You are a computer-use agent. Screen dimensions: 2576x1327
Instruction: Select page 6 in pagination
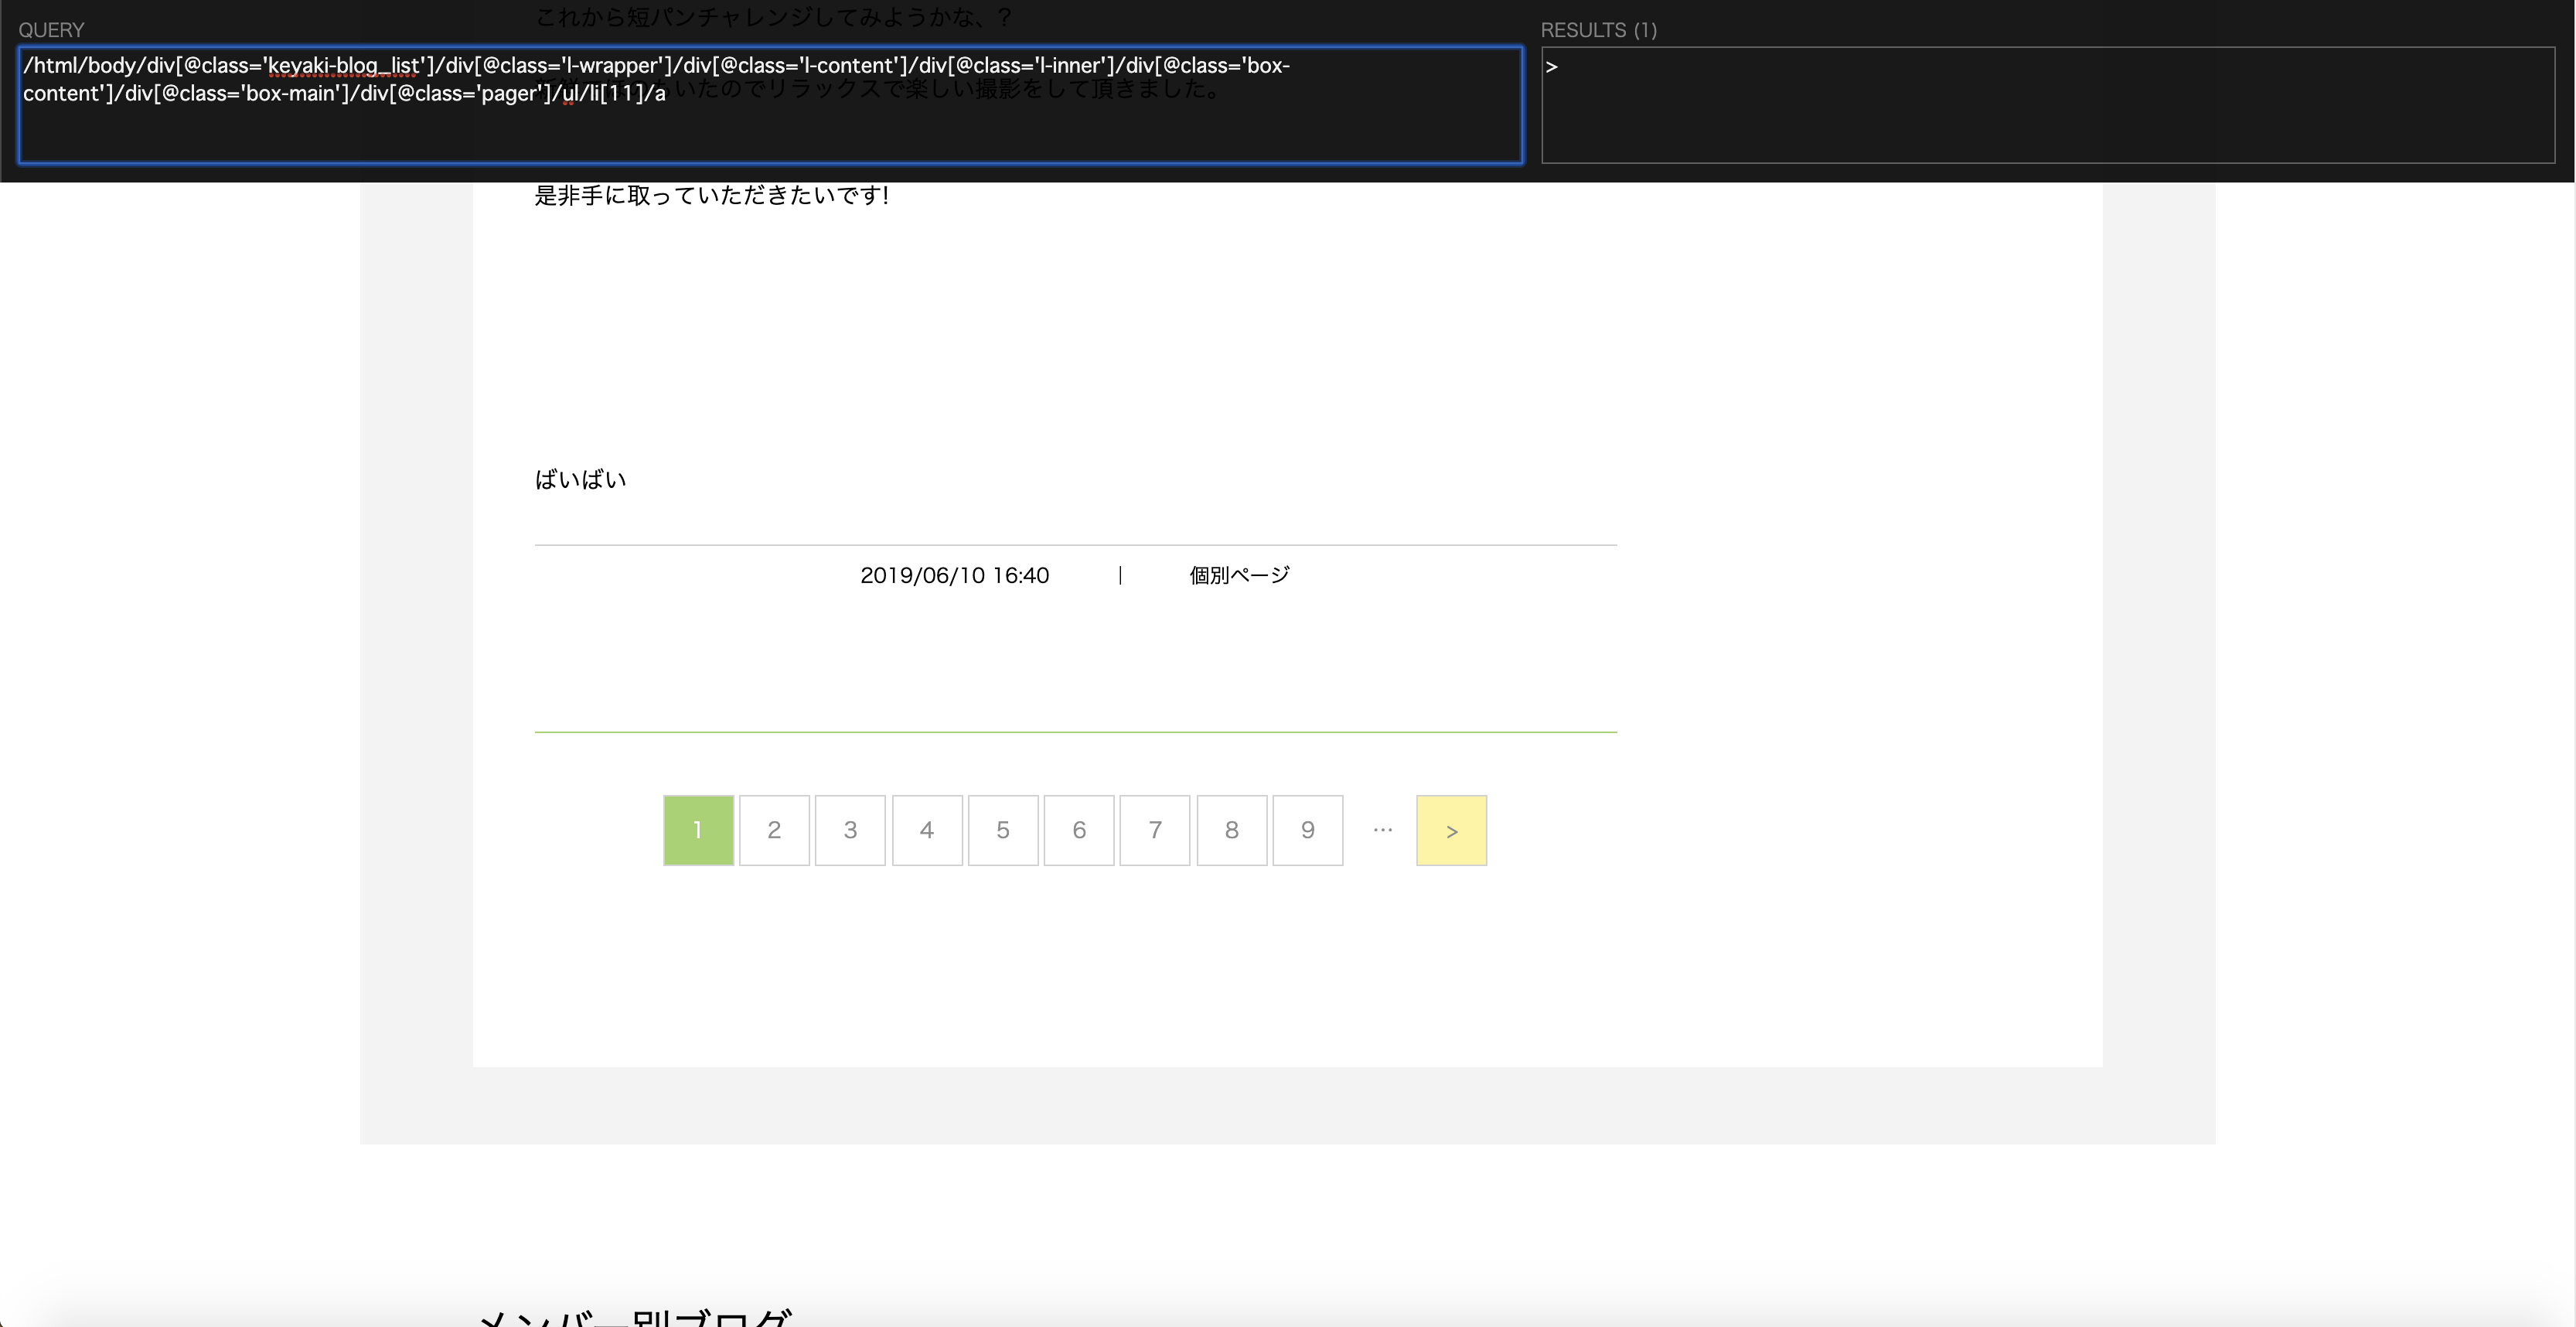click(x=1078, y=829)
